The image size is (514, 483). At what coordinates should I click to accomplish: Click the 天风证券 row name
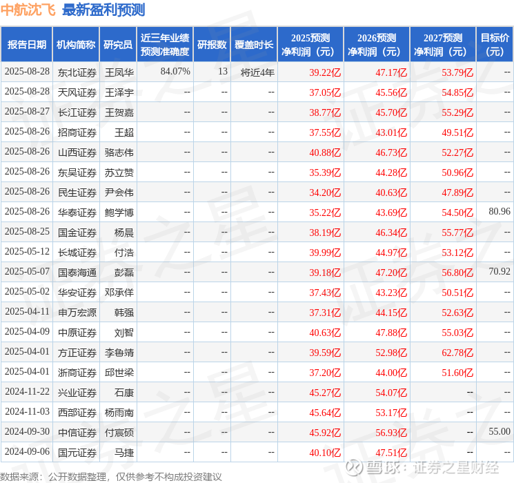tap(77, 92)
